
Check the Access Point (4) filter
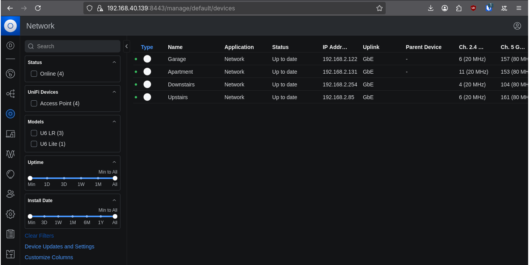[x=34, y=103]
